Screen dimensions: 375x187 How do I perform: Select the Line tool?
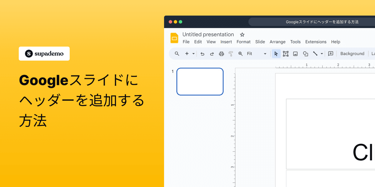(x=316, y=54)
